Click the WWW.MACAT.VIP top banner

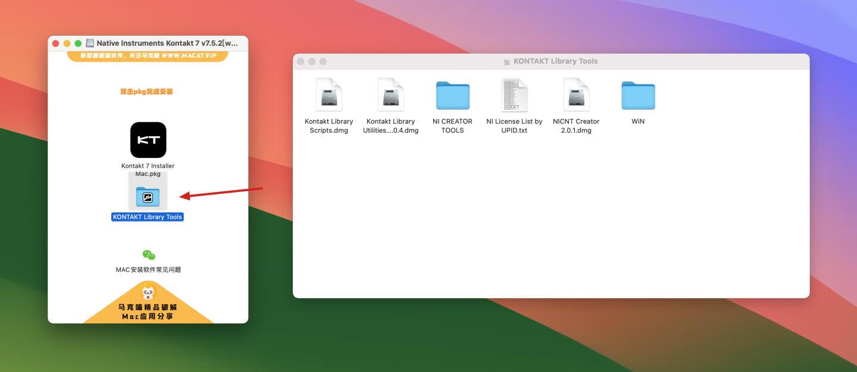point(148,55)
